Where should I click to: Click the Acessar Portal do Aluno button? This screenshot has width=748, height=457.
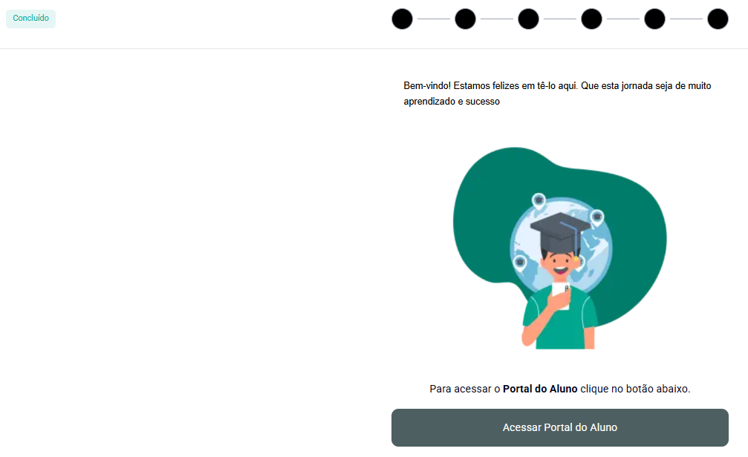click(x=559, y=427)
